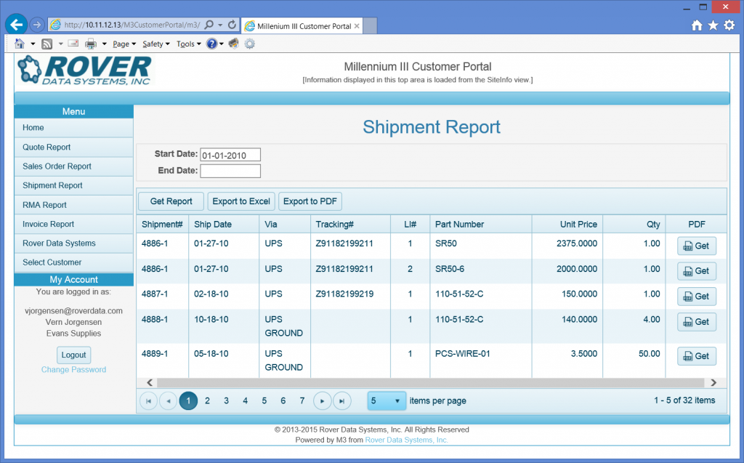
Task: Click the Print icon in command bar
Action: point(91,44)
